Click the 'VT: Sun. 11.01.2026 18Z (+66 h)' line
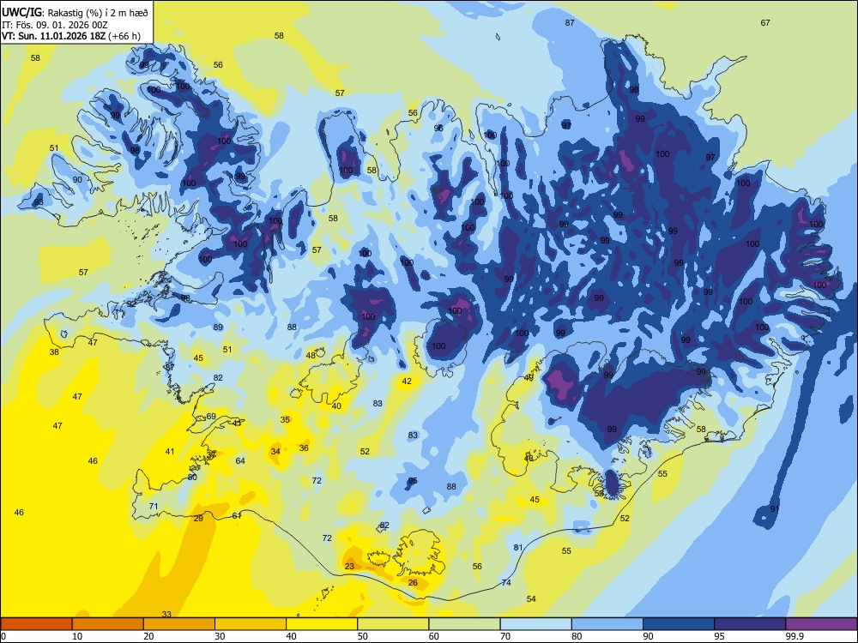This screenshot has height=643, width=858. pyautogui.click(x=71, y=36)
